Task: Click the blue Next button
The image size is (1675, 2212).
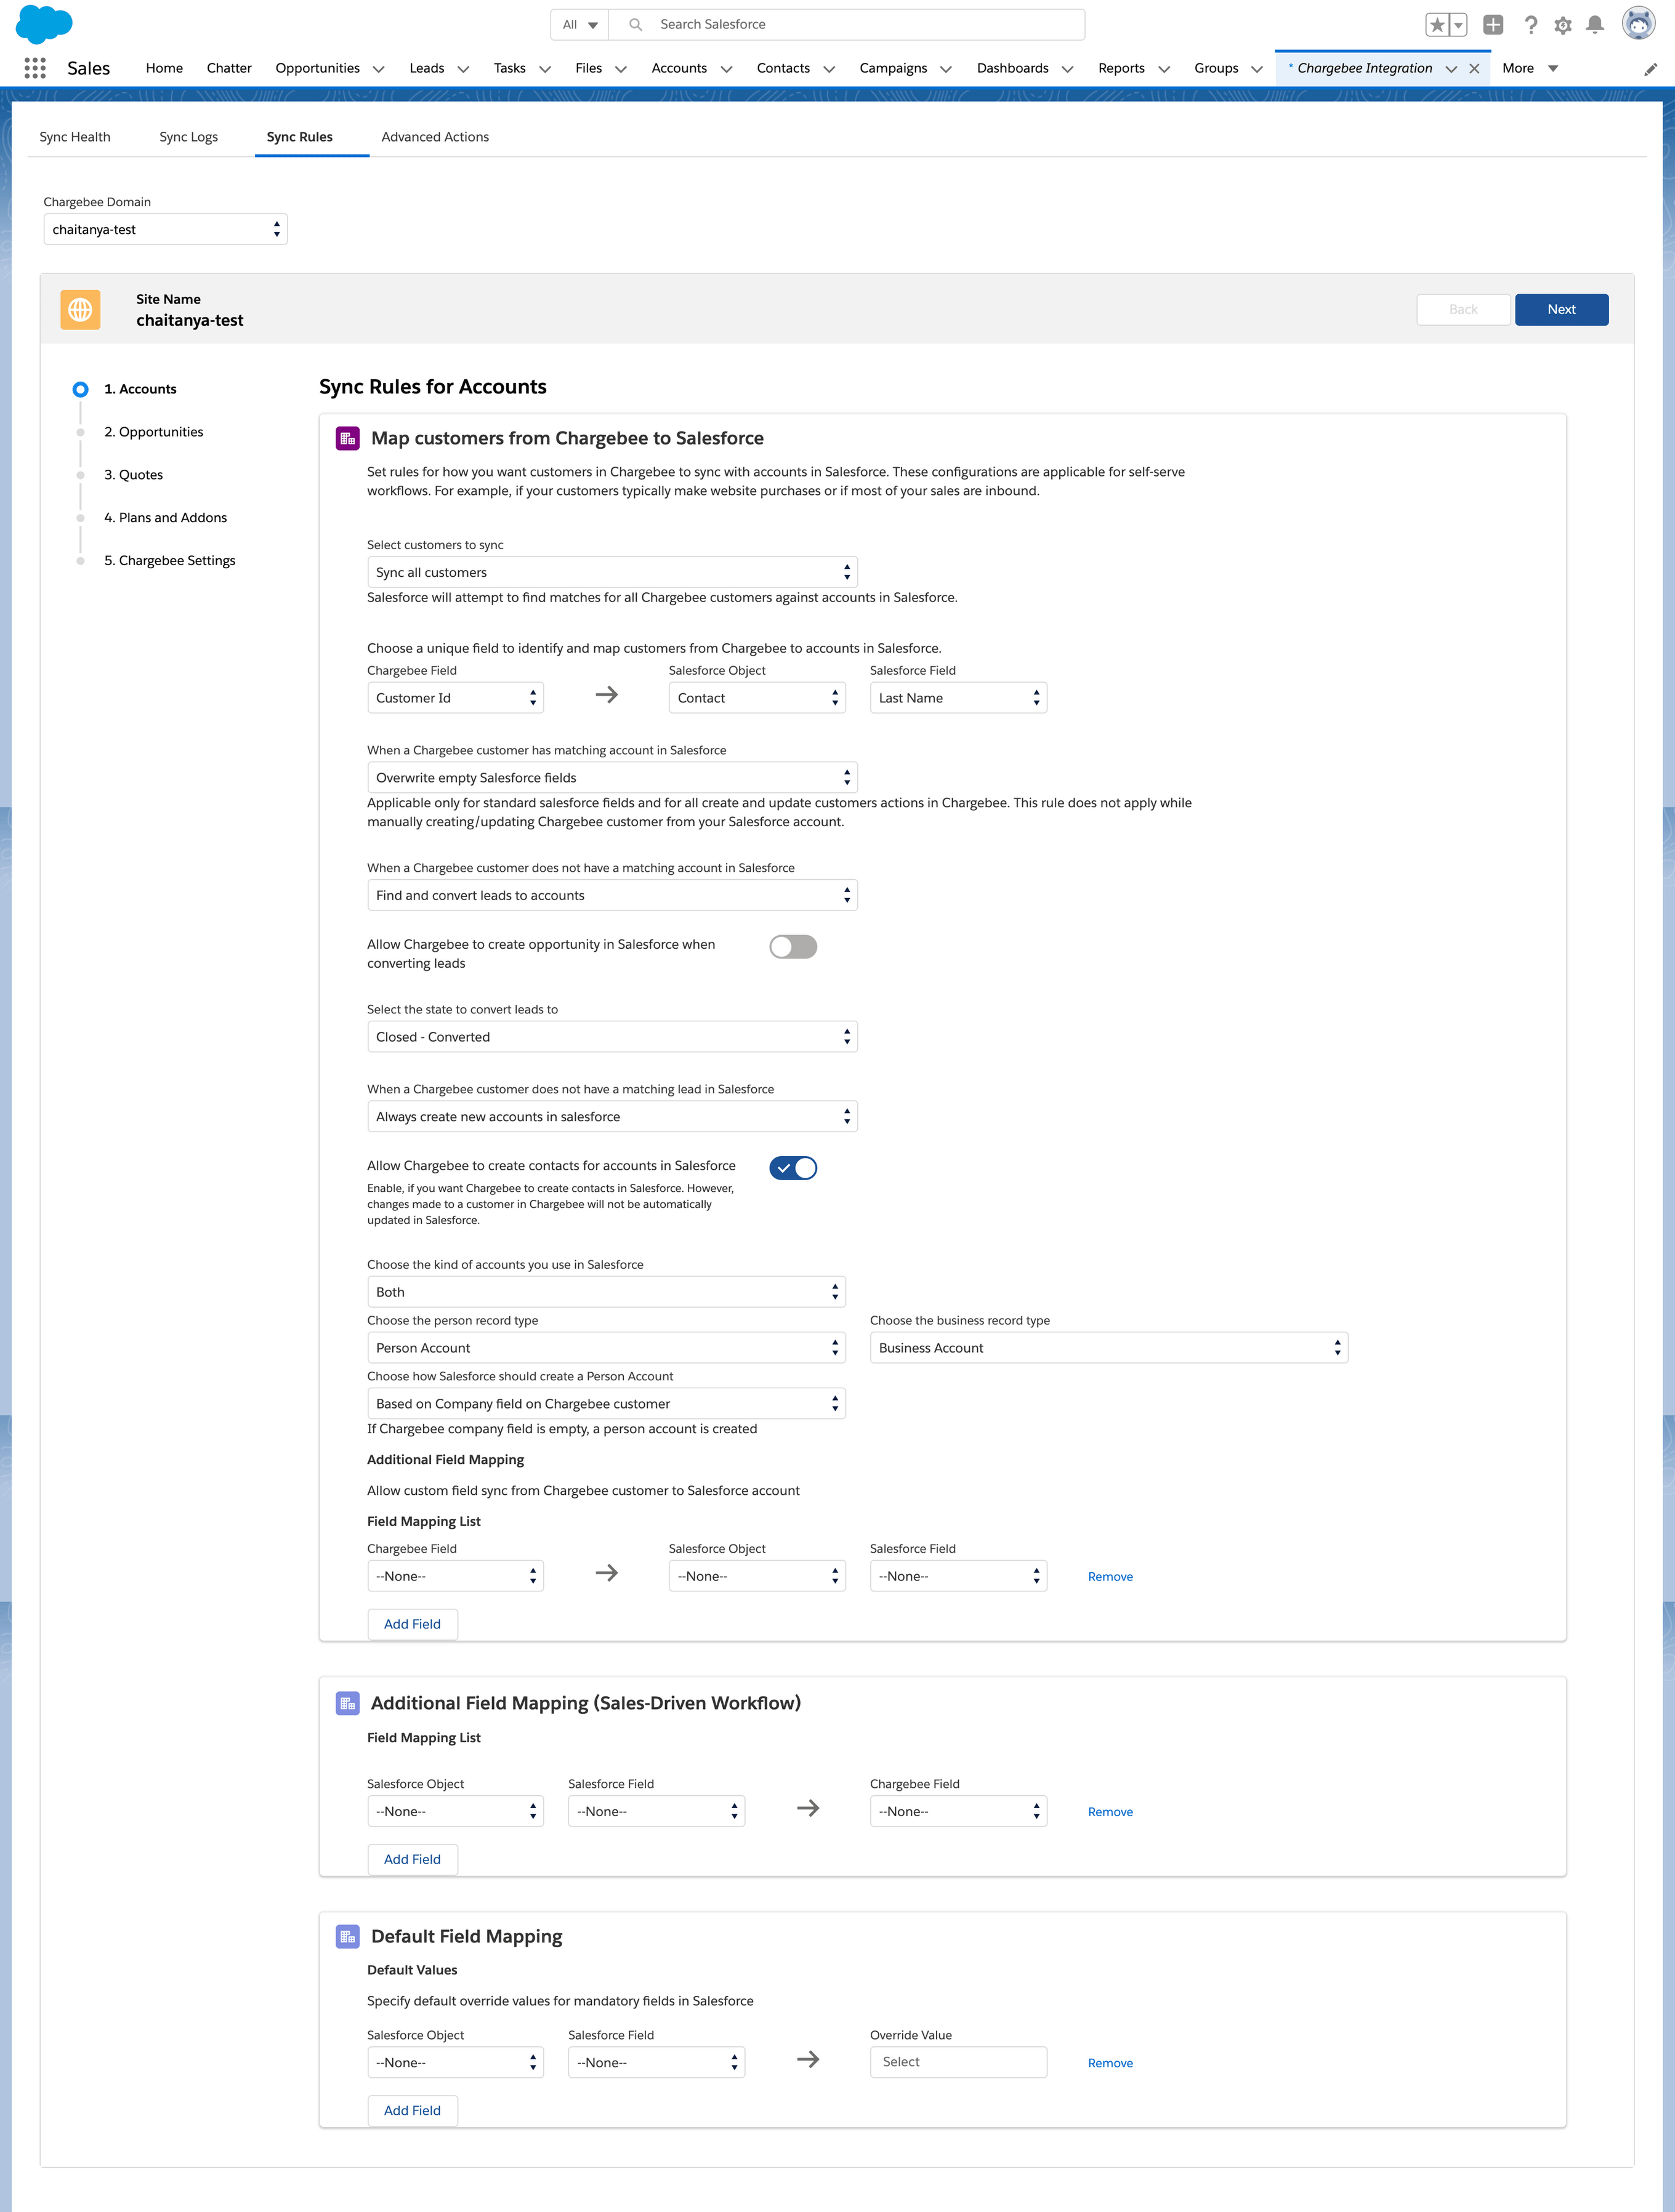Action: (1561, 309)
